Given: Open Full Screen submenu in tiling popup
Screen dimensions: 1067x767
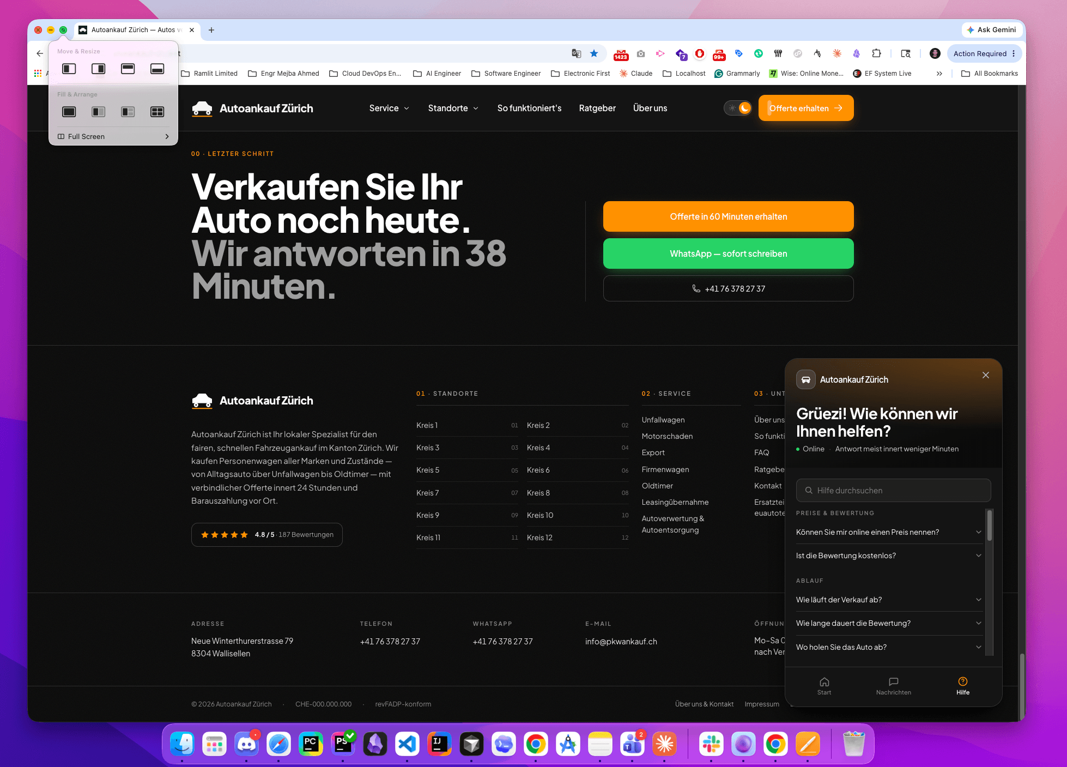Looking at the screenshot, I should pyautogui.click(x=113, y=136).
